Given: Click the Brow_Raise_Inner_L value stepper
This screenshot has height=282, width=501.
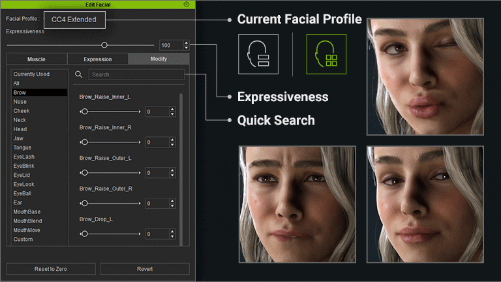Looking at the screenshot, I should point(172,112).
